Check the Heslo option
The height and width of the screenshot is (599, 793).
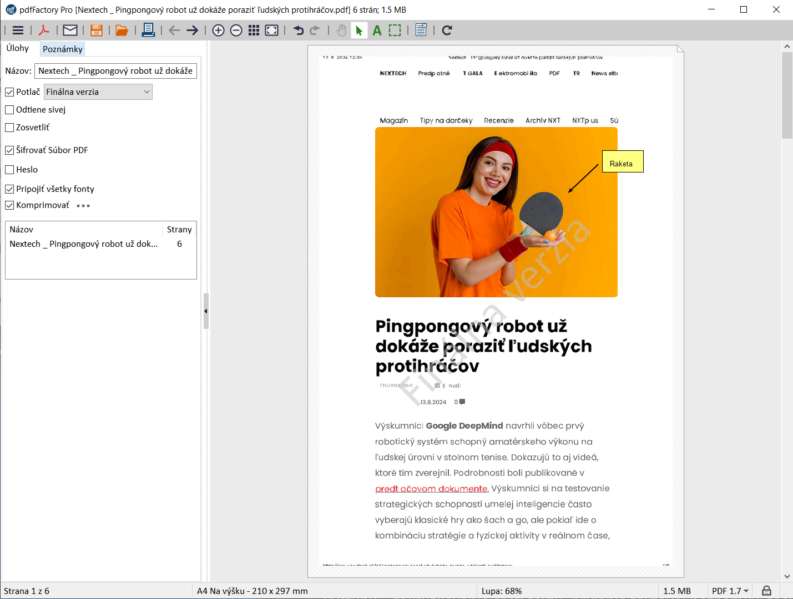click(x=9, y=170)
